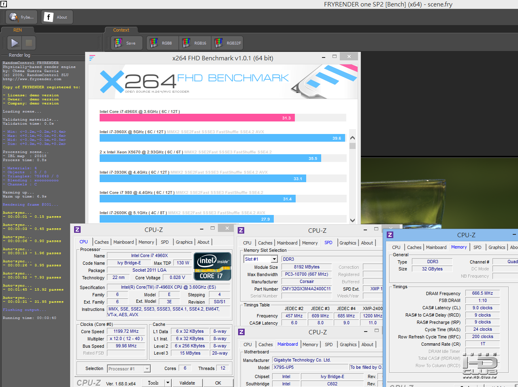
Task: Switch output to RGB16
Action: 195,43
